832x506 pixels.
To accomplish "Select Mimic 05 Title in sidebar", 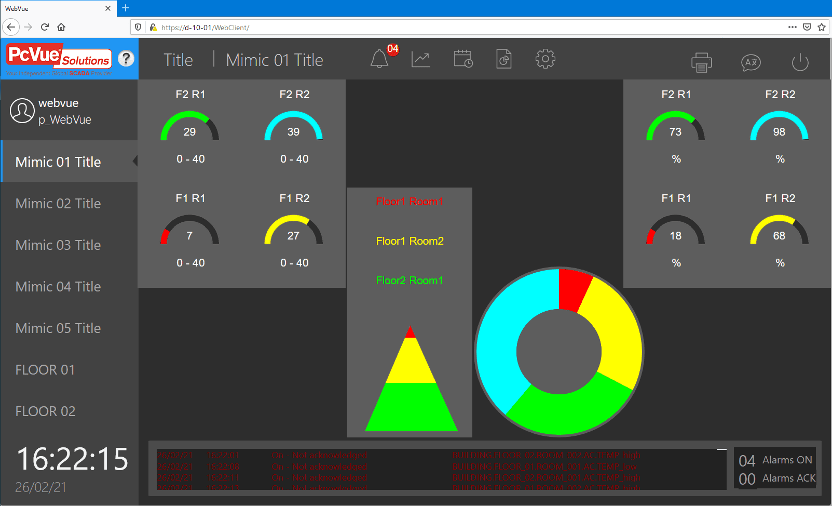I will click(x=70, y=328).
